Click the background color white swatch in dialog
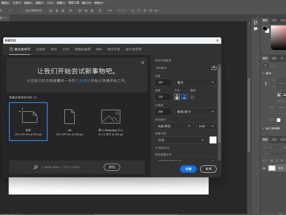This screenshot has height=215, width=286. tap(213, 140)
